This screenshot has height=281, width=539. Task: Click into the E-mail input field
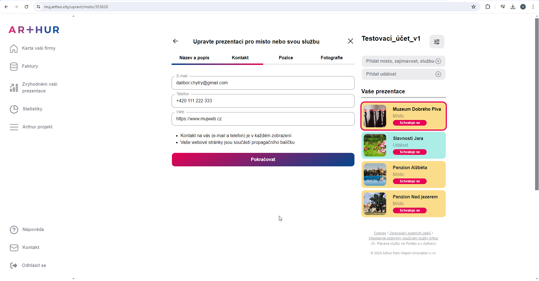click(x=263, y=83)
